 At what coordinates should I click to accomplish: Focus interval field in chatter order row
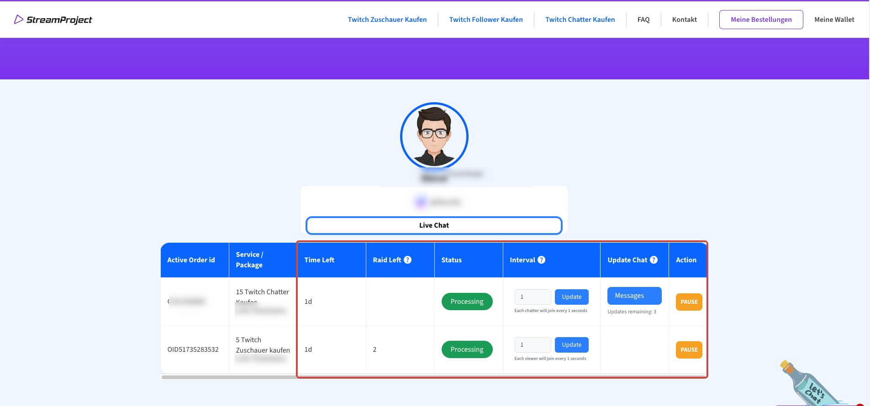pyautogui.click(x=533, y=297)
